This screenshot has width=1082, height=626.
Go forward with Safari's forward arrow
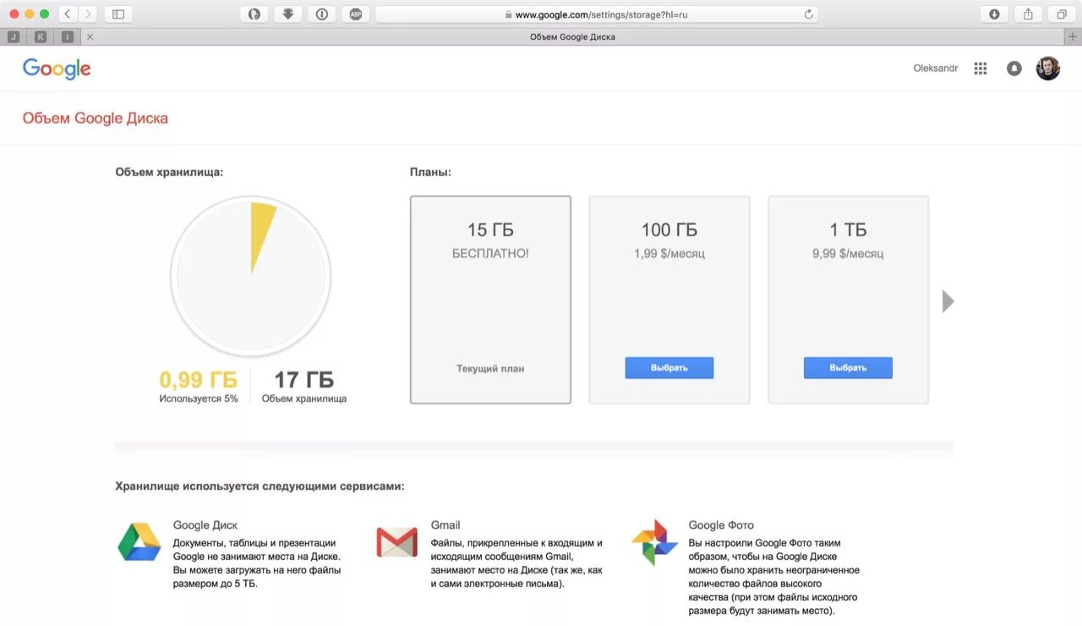pyautogui.click(x=88, y=14)
